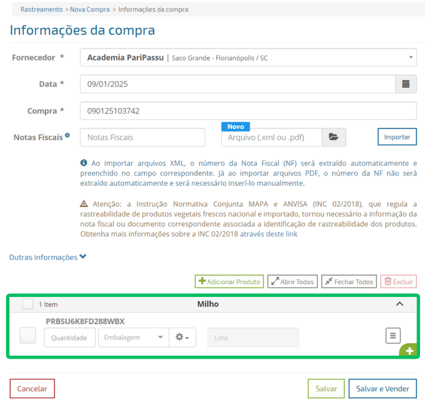The image size is (425, 407).
Task: Tick the checkbox beside '1 Item'
Action: [x=28, y=304]
